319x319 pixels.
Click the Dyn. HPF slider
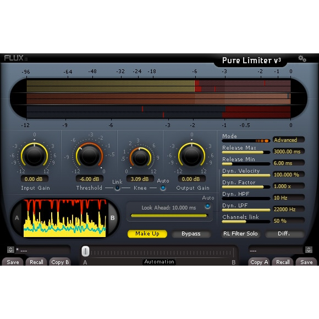coord(246,199)
